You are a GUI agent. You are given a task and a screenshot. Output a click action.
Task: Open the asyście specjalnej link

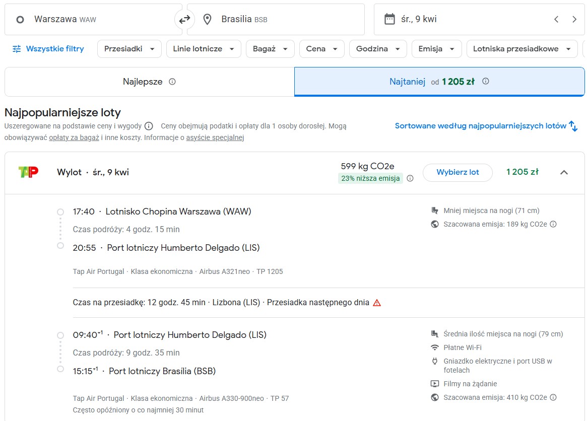215,137
